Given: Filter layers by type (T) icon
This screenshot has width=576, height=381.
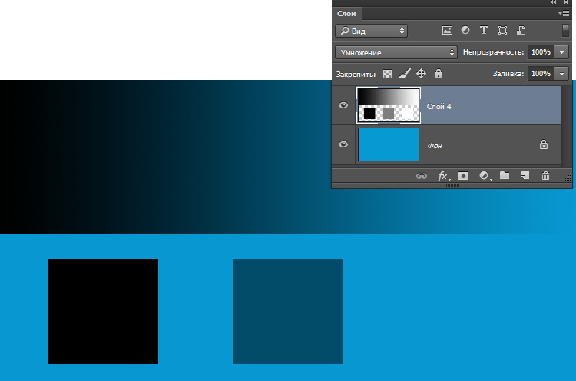Looking at the screenshot, I should coord(483,31).
